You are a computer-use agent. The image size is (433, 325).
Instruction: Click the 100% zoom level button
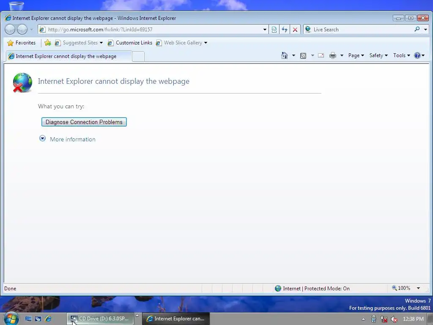pos(401,288)
